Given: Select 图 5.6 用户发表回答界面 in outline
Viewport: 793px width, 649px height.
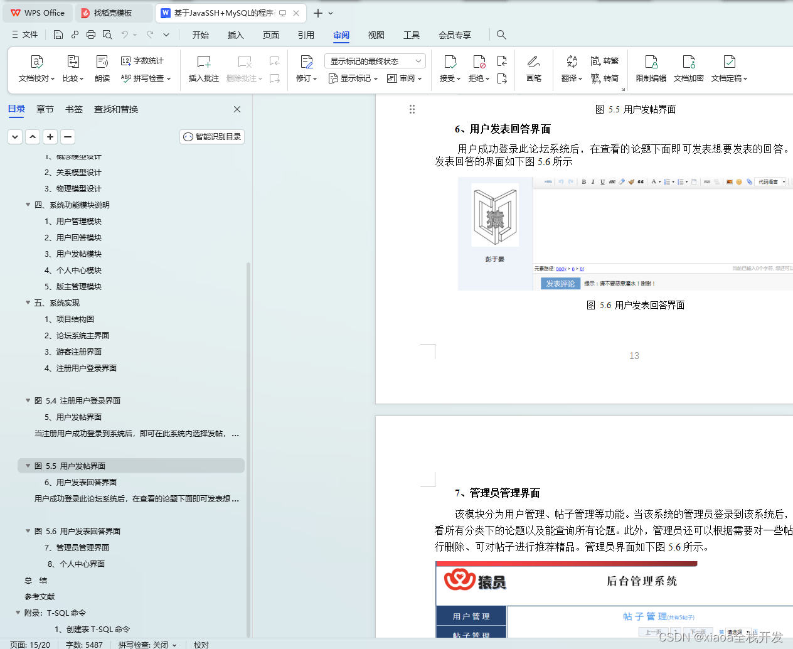Looking at the screenshot, I should pyautogui.click(x=75, y=530).
